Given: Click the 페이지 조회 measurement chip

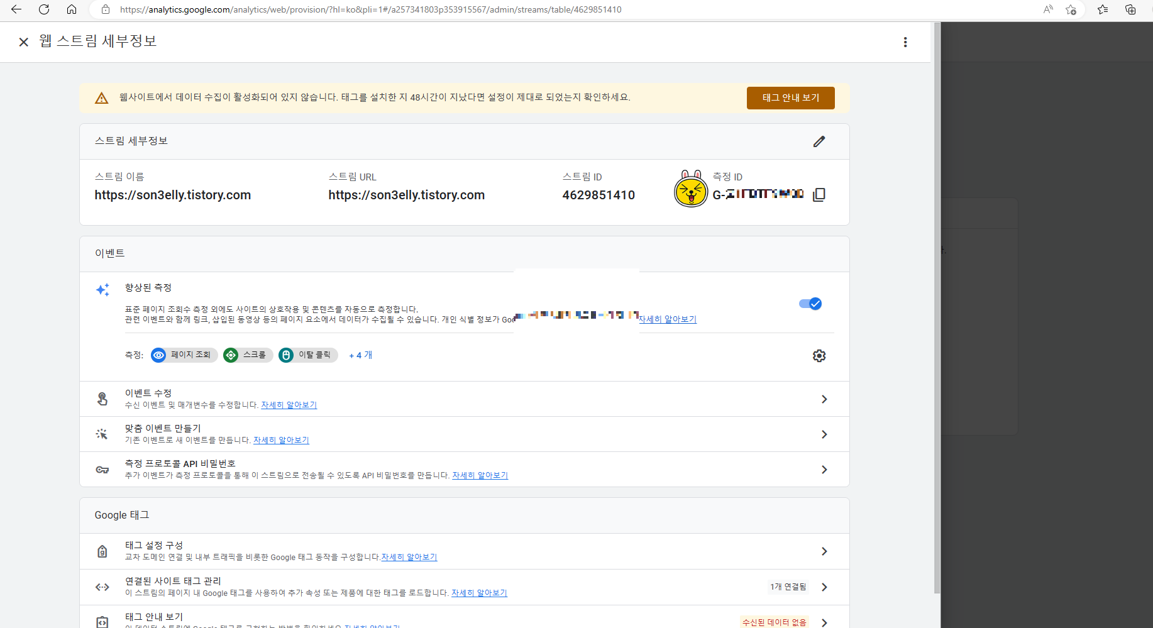Looking at the screenshot, I should tap(184, 355).
